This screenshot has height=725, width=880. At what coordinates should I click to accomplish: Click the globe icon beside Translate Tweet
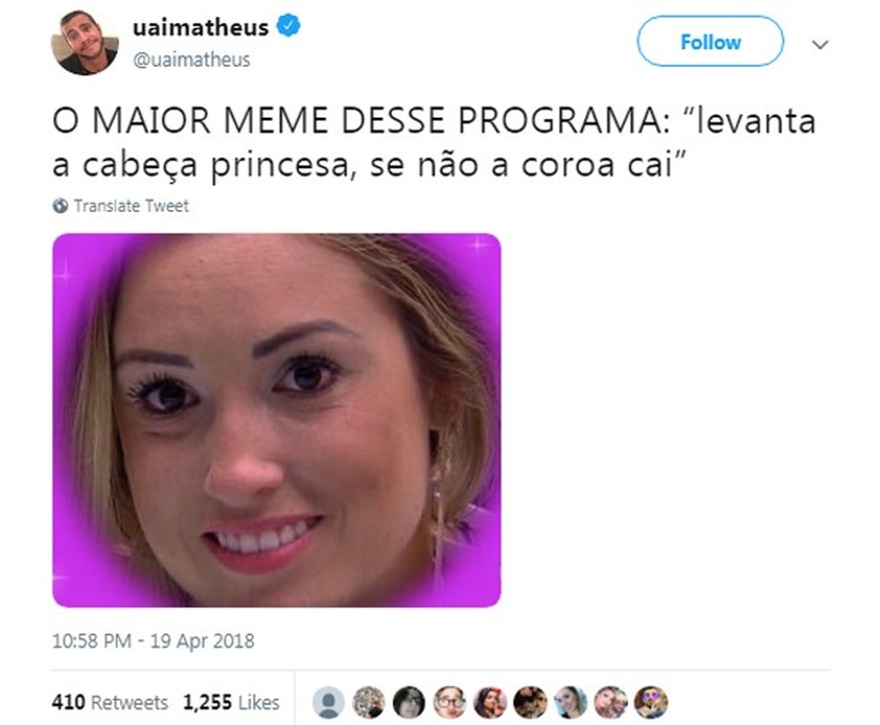[61, 206]
